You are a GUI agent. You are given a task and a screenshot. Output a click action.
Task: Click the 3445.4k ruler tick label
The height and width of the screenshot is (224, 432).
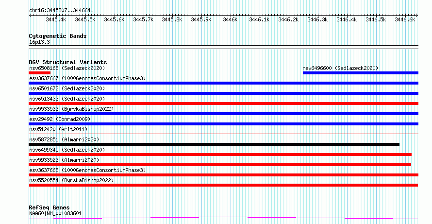56,19
